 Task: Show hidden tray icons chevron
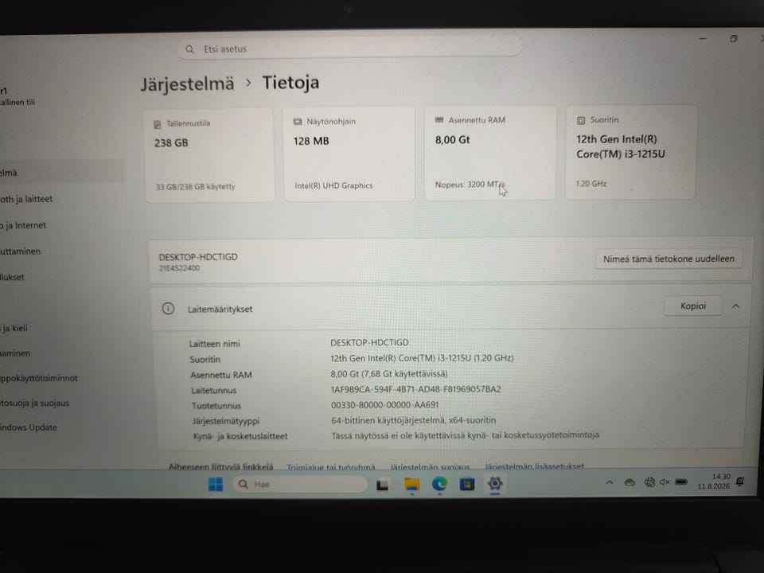(610, 483)
